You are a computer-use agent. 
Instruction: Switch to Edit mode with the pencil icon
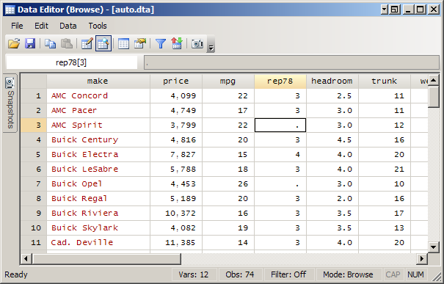click(x=87, y=43)
